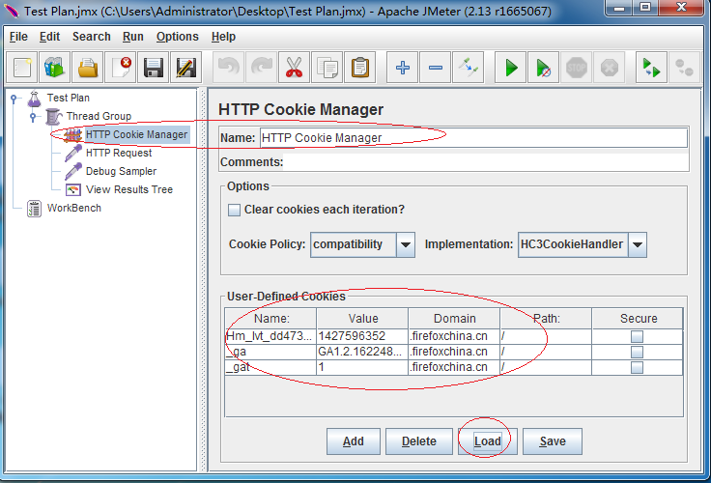Click the New test plan toolbar icon
Screen dimensions: 711x483
click(22, 68)
